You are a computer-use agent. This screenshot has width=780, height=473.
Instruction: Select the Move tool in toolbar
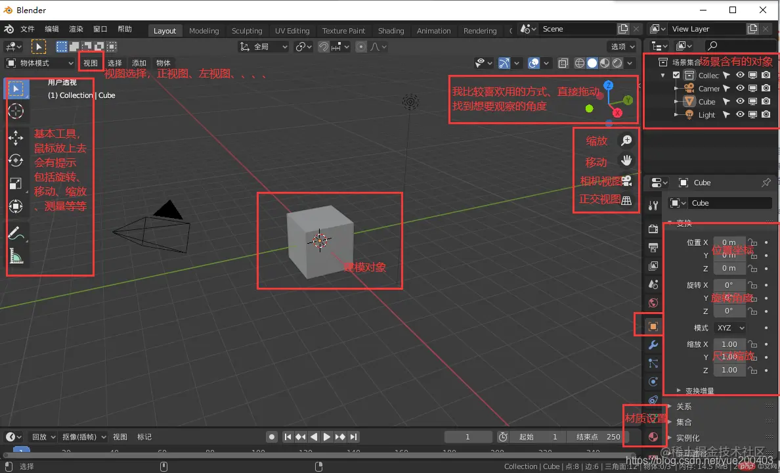16,138
